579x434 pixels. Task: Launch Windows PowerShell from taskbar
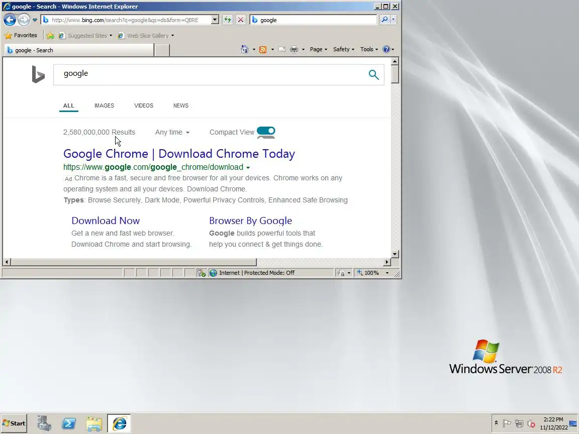(69, 423)
